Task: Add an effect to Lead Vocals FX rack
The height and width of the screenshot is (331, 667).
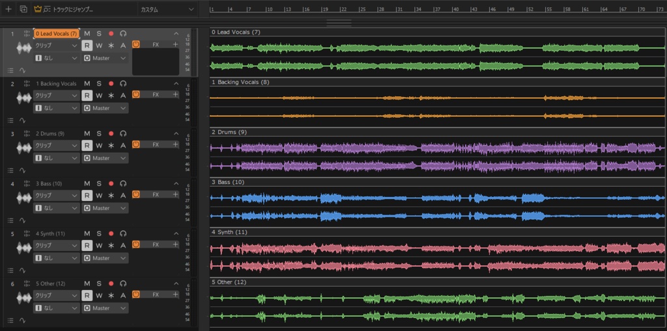Action: (175, 44)
